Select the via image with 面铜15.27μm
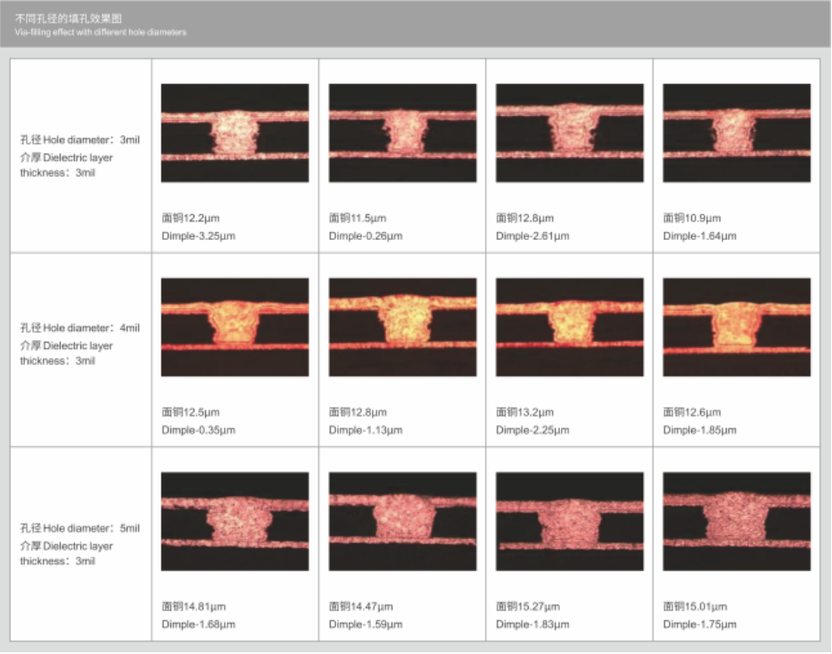The width and height of the screenshot is (832, 654). coord(569,521)
